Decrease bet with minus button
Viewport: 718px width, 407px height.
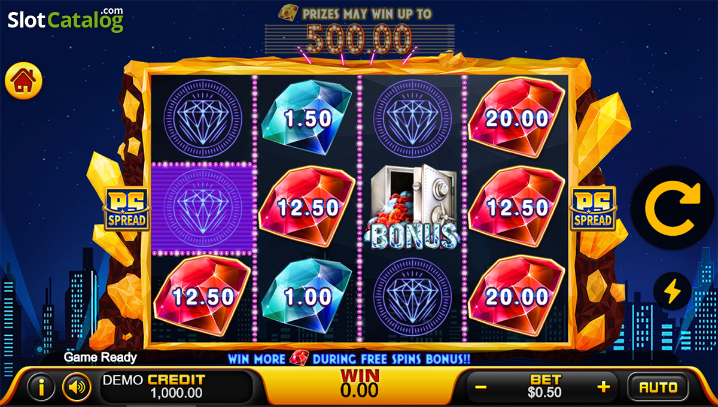pos(480,387)
